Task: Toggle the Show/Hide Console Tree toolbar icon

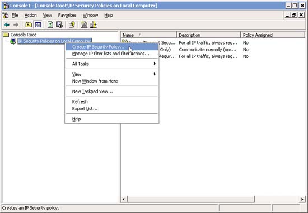Action: point(38,25)
